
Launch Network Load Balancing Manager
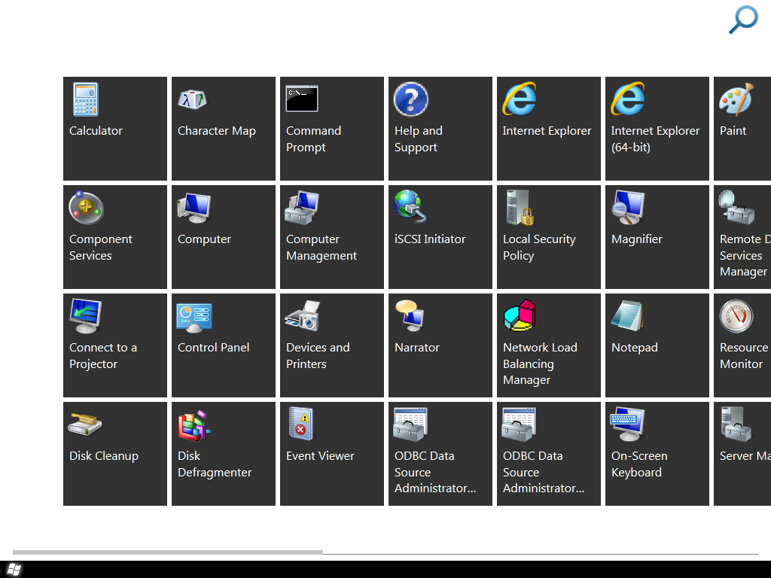pos(549,345)
